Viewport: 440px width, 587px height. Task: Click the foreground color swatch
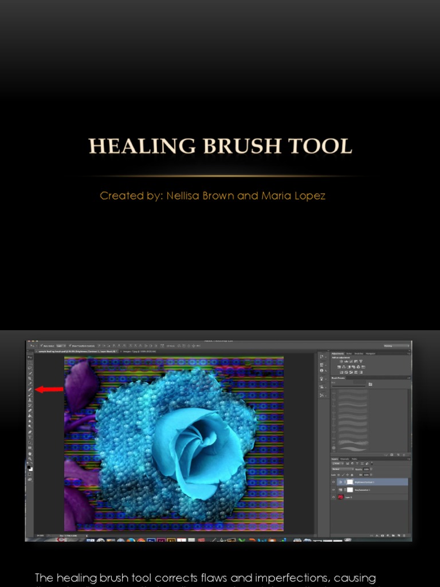29,467
